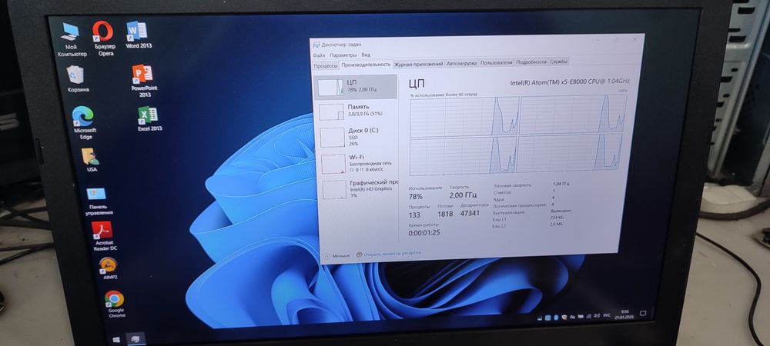Open the Подробности tab
This screenshot has width=770, height=346.
pyautogui.click(x=531, y=62)
